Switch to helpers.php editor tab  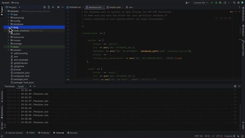pos(115,7)
